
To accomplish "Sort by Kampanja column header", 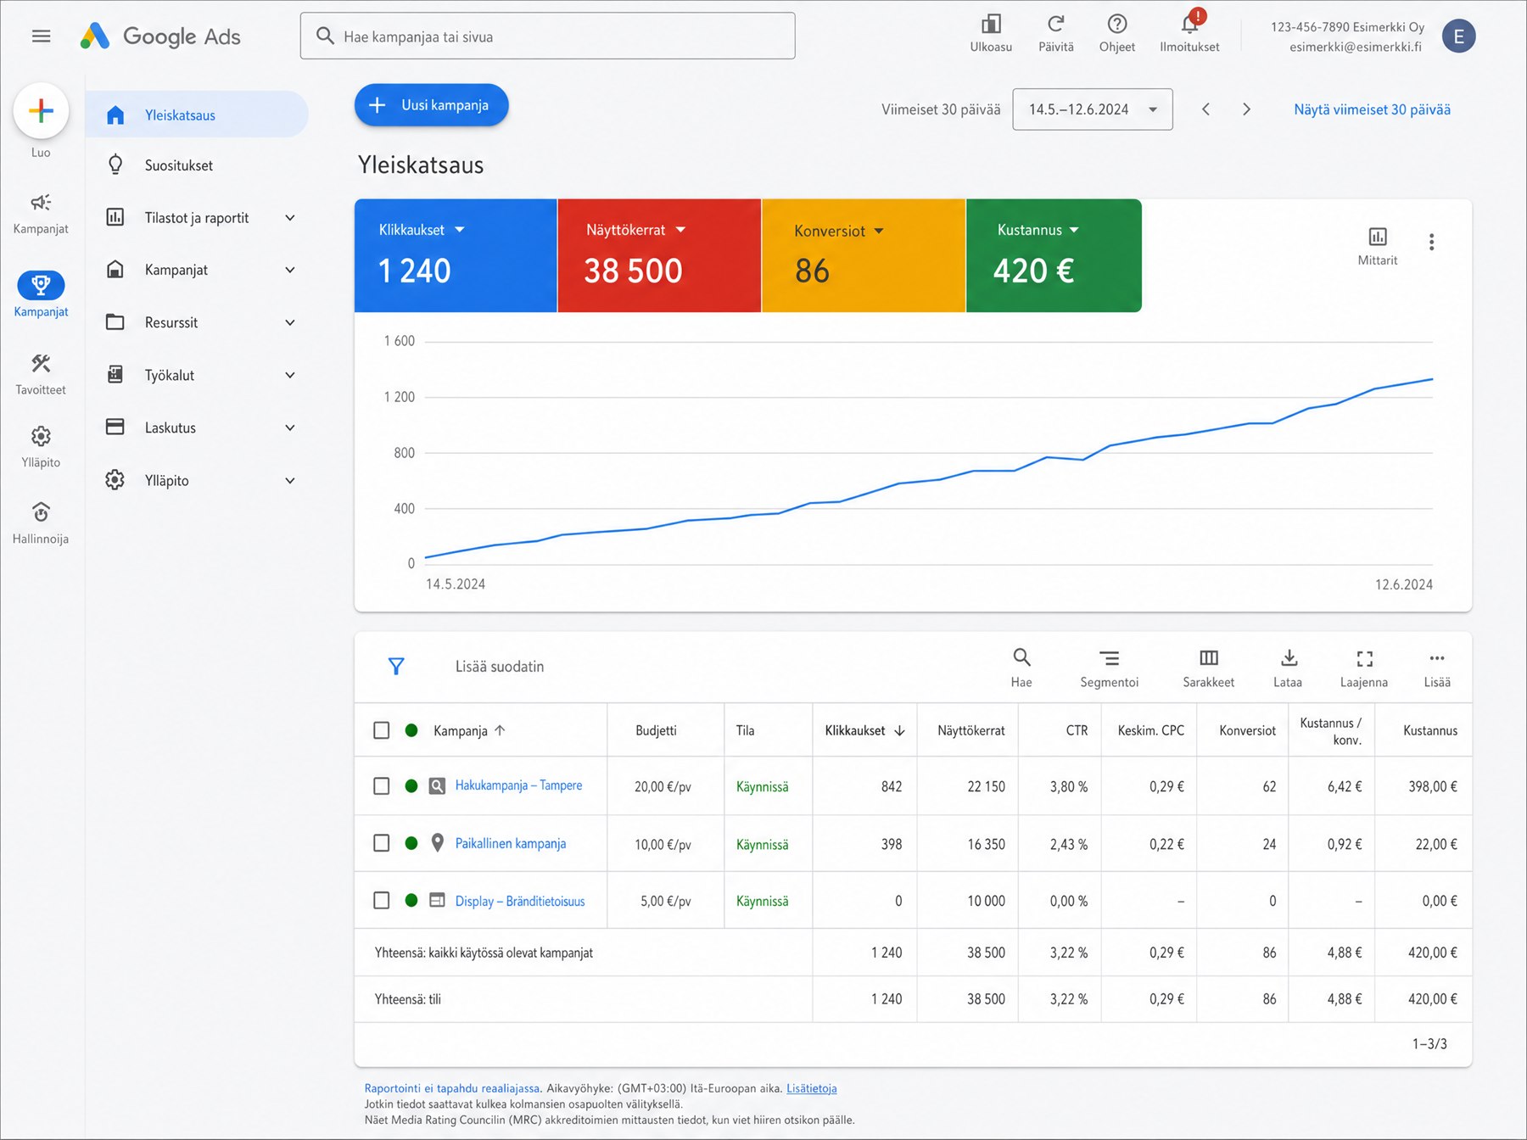I will click(x=469, y=730).
